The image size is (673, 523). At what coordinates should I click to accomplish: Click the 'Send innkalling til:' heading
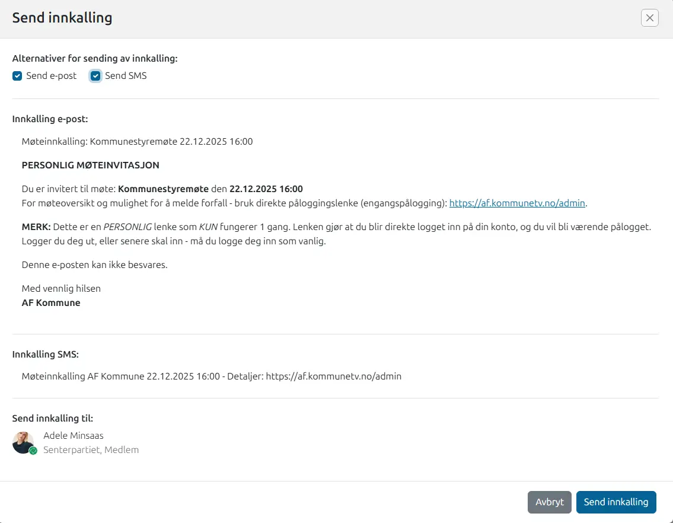click(52, 418)
